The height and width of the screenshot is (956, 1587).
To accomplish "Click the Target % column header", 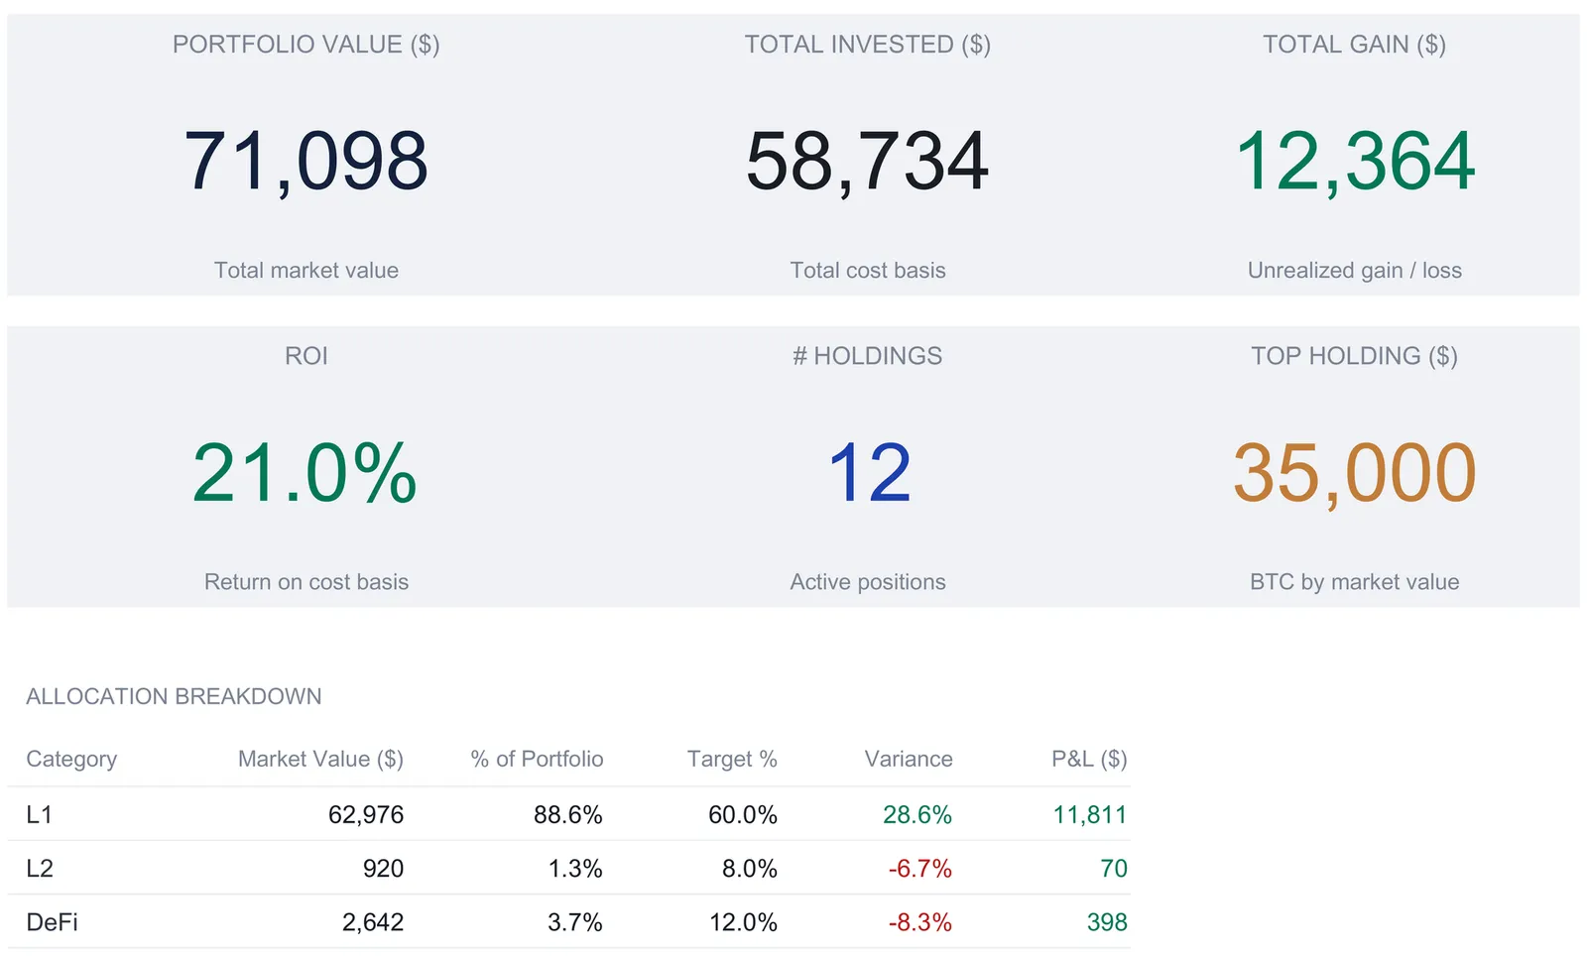I will 732,760.
